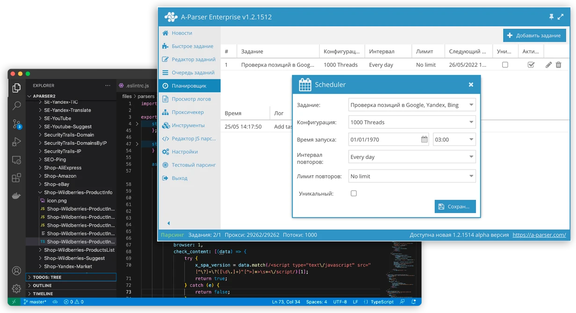Open the calendar picker for Время запуска

pyautogui.click(x=424, y=139)
